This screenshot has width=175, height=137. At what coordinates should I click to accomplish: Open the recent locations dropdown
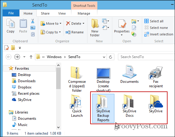(24, 57)
